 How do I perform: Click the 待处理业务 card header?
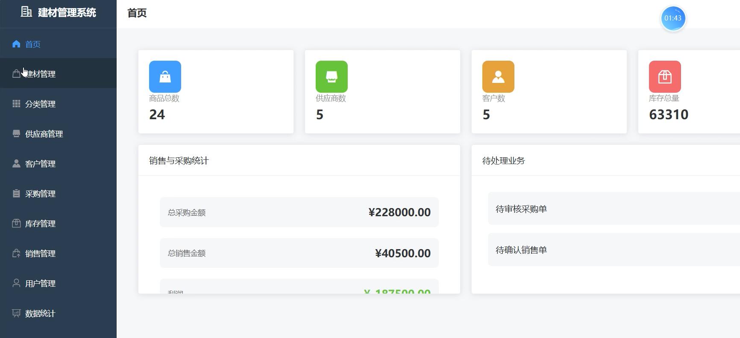tap(606, 160)
